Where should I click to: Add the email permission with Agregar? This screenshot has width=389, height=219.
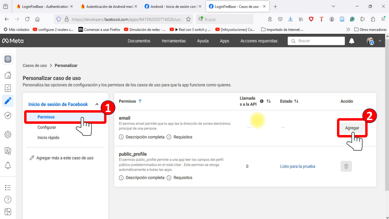click(x=352, y=128)
